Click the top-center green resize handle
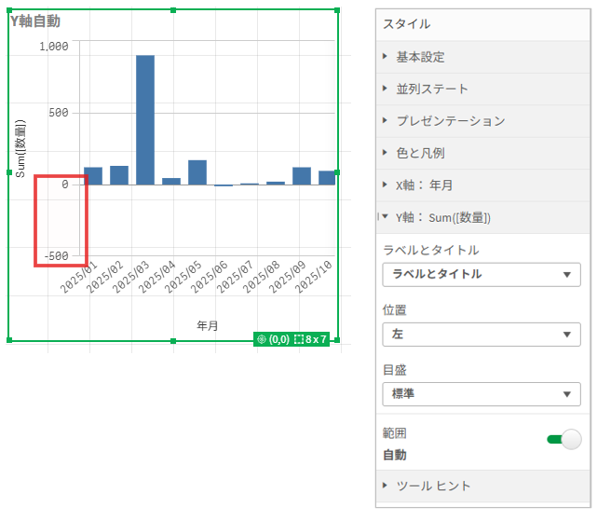597x520 pixels. tap(173, 10)
